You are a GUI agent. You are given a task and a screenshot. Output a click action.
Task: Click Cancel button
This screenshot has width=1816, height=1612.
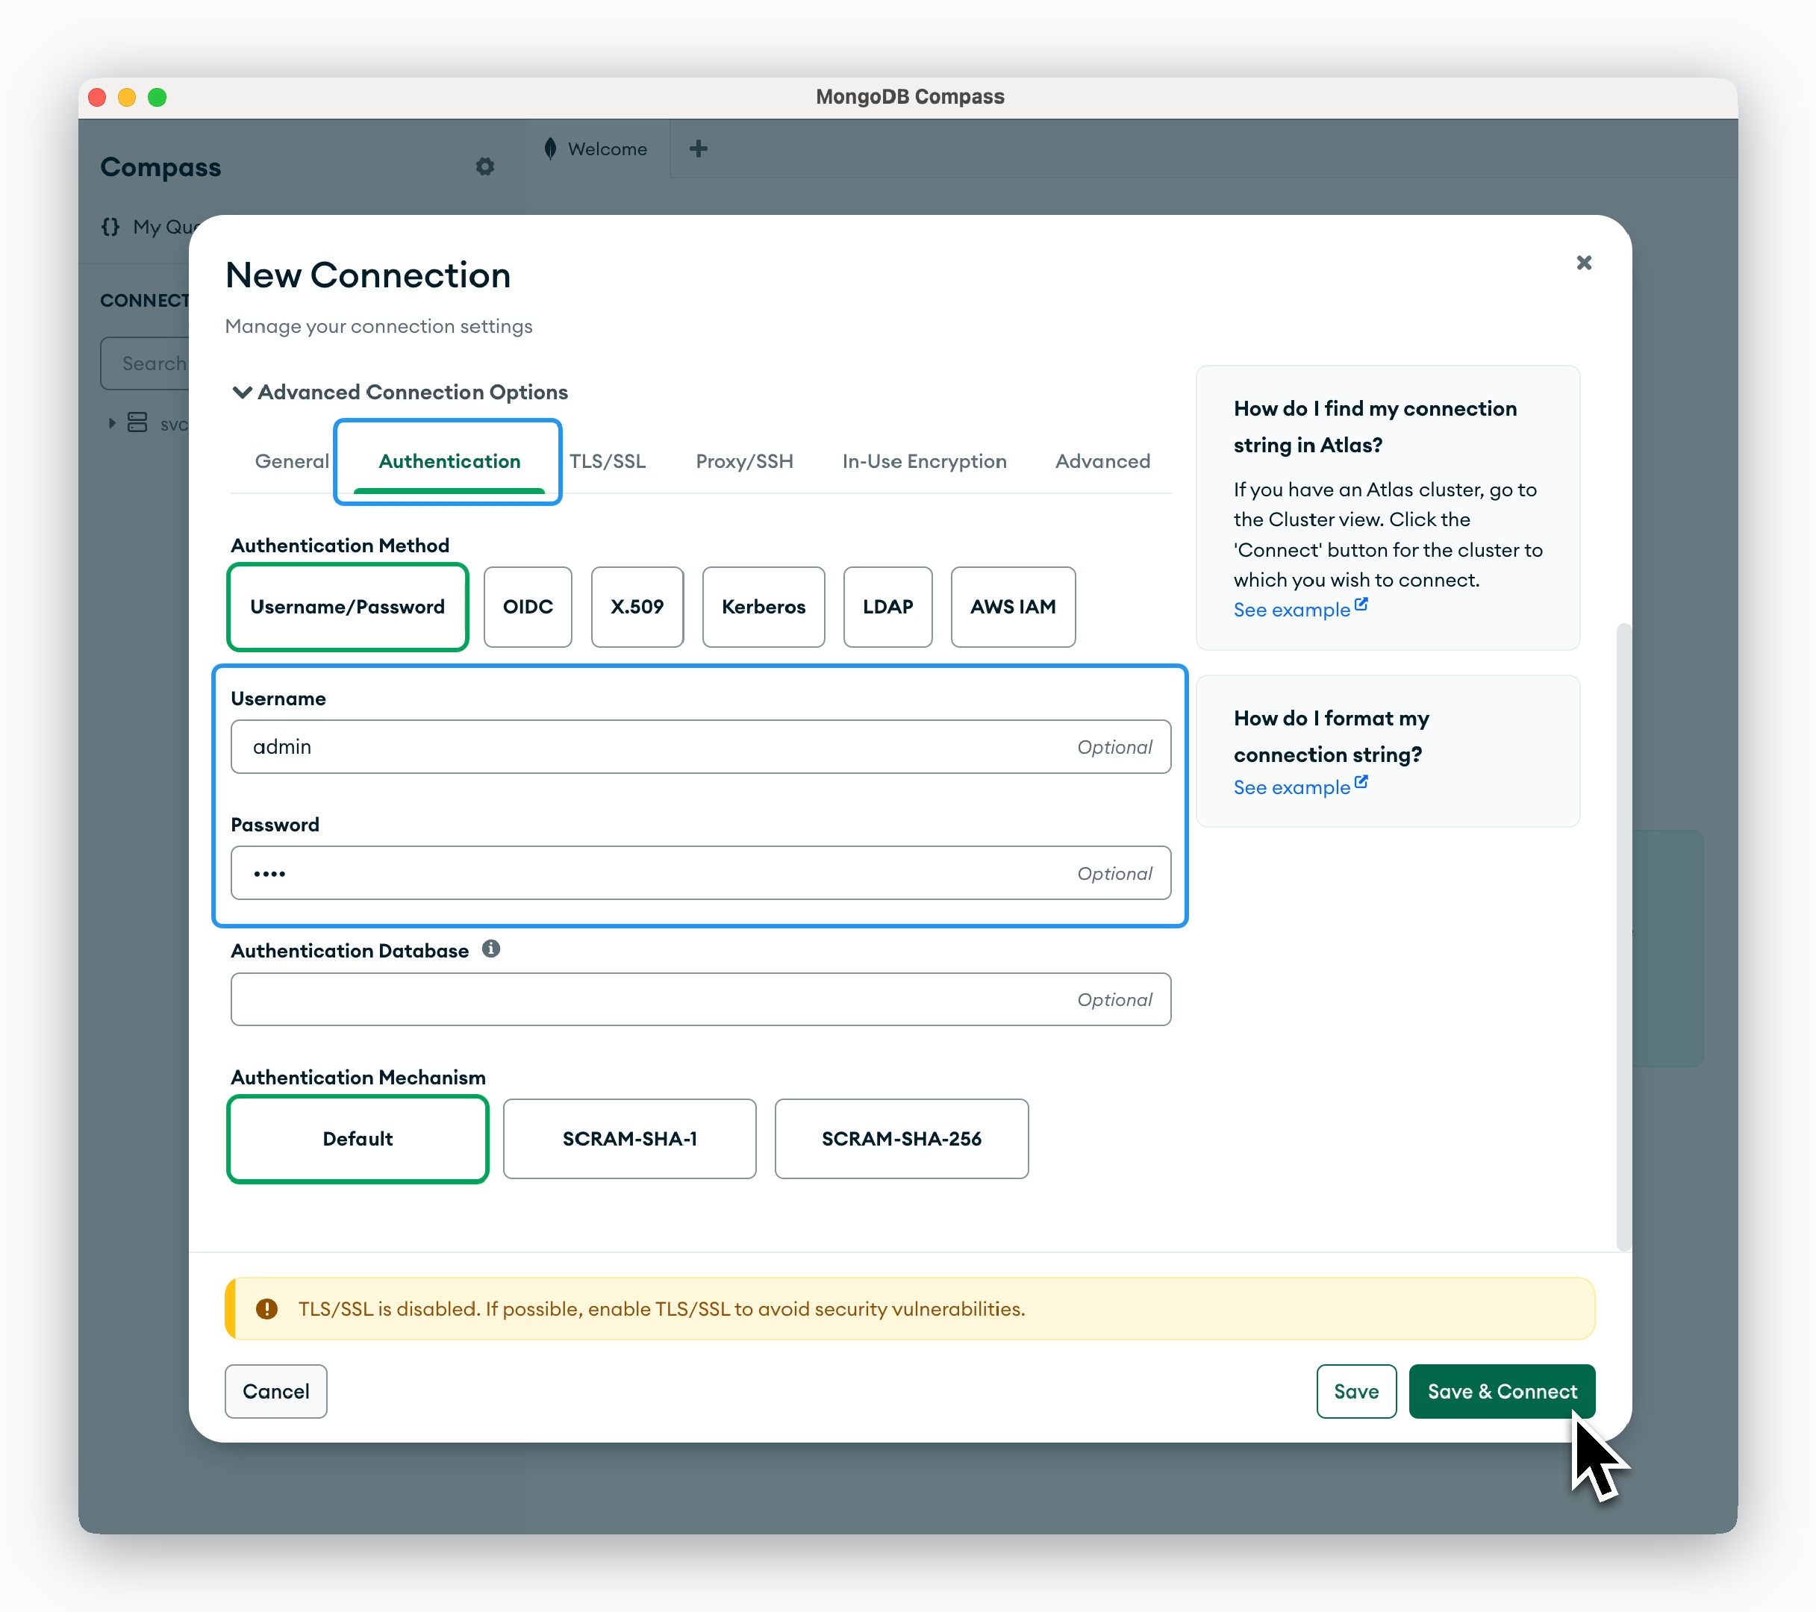[x=275, y=1391]
